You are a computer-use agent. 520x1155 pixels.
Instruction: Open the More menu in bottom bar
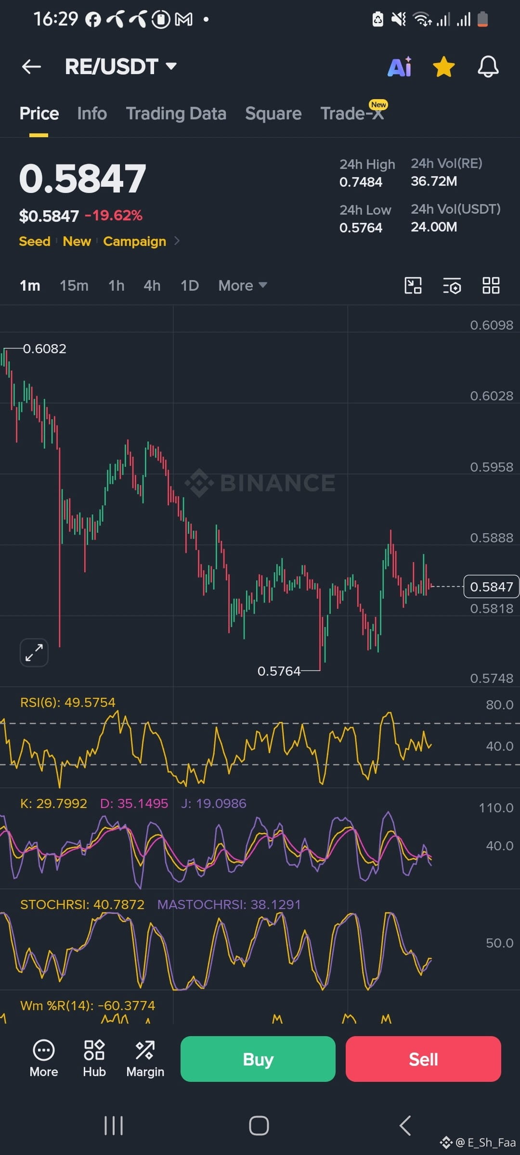(x=44, y=1059)
